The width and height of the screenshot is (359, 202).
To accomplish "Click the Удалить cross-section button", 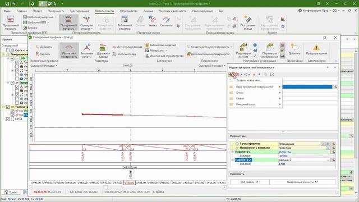I will [x=43, y=54].
